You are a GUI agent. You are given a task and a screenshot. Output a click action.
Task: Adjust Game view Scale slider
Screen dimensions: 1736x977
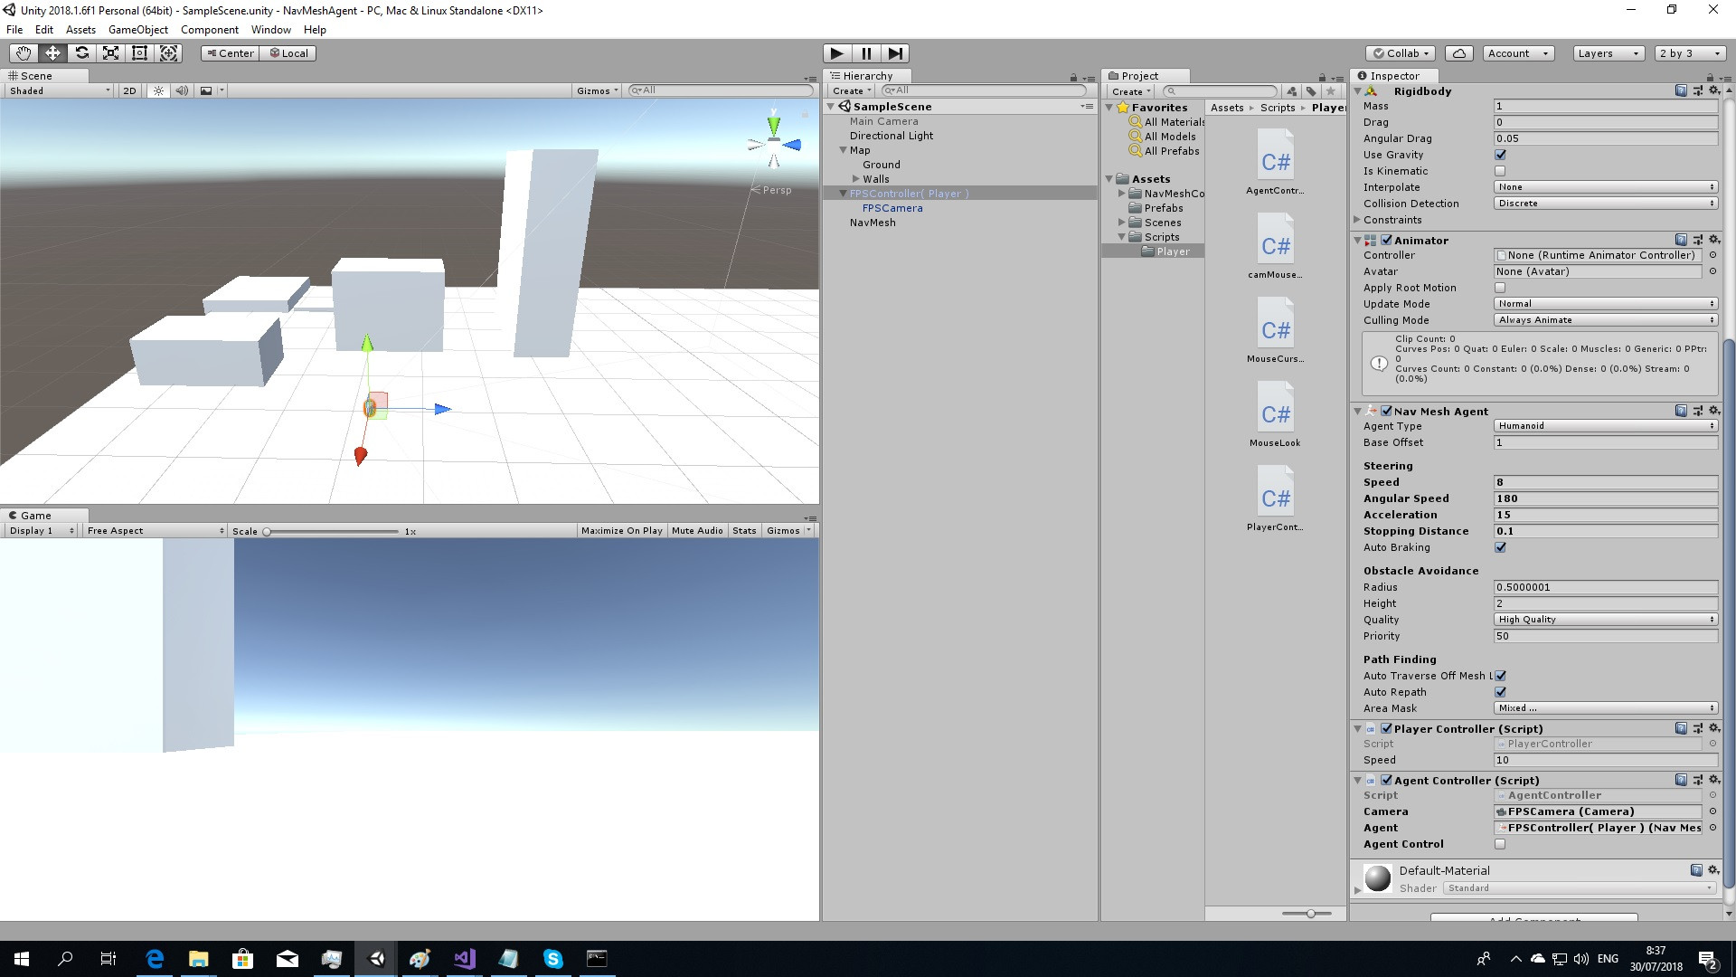[331, 531]
